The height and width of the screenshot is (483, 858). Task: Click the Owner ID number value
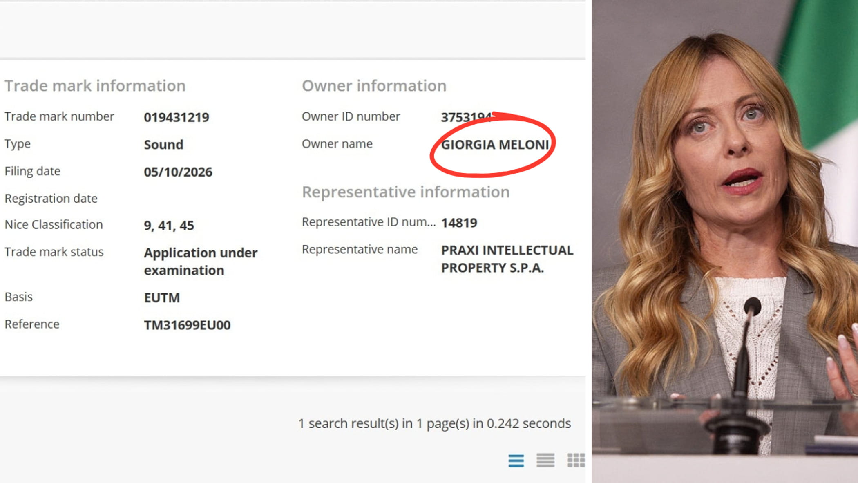tap(466, 117)
